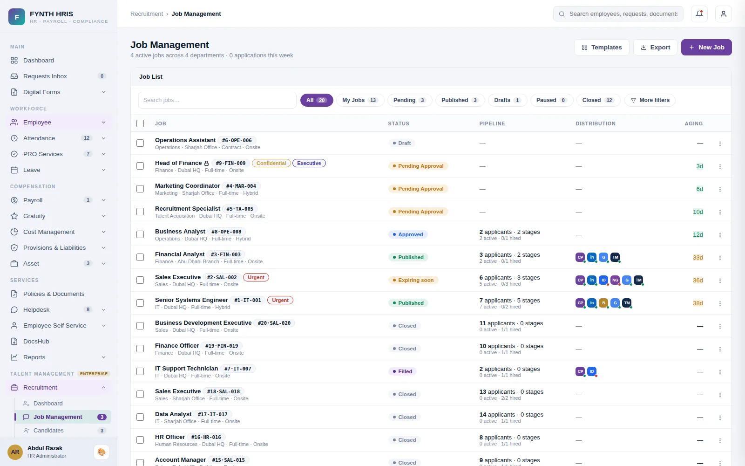Open the More filters dropdown
This screenshot has height=466, width=745.
pos(650,100)
